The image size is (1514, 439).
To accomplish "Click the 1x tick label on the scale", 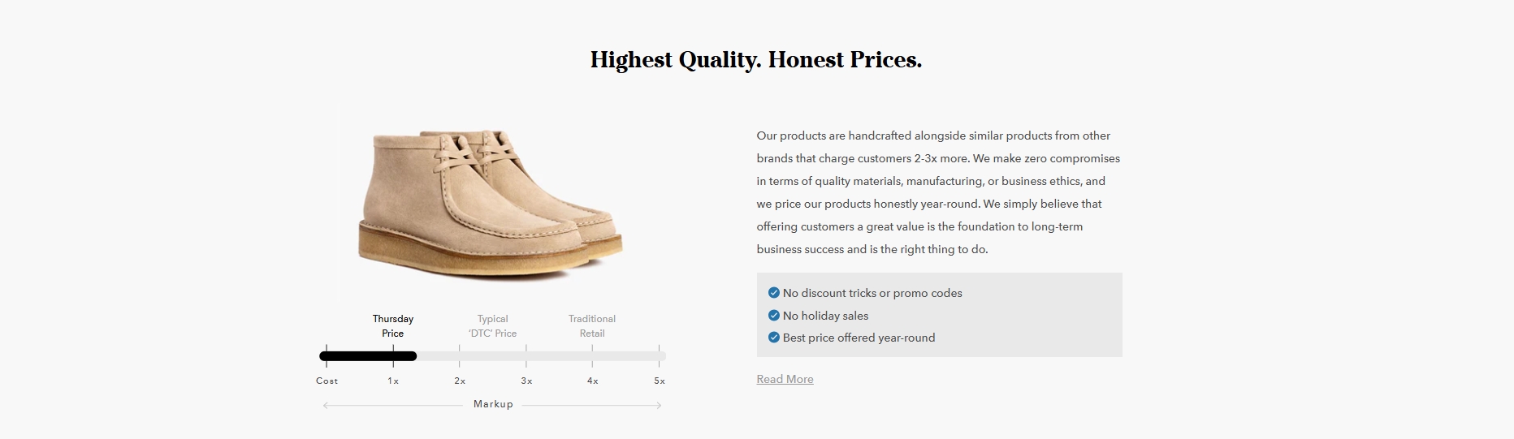I will (393, 381).
